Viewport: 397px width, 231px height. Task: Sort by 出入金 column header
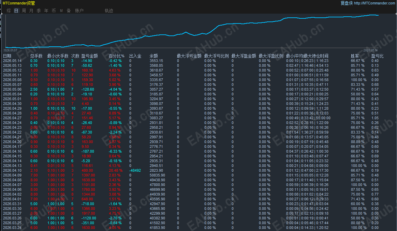tap(135, 56)
